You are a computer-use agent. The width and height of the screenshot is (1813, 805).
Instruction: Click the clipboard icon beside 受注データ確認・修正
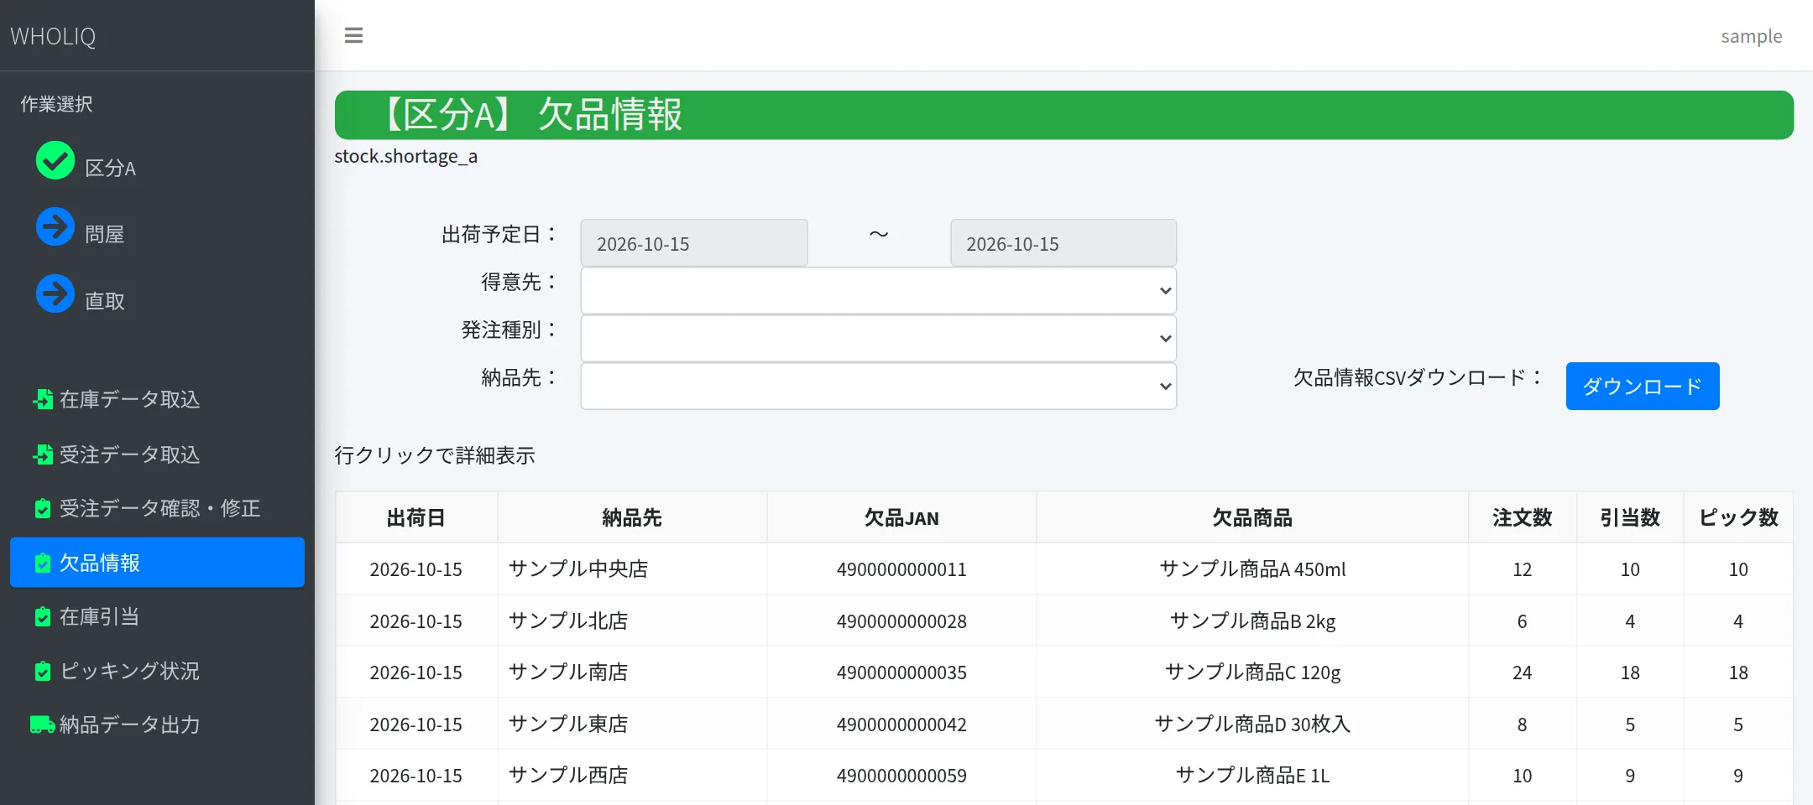tap(43, 508)
